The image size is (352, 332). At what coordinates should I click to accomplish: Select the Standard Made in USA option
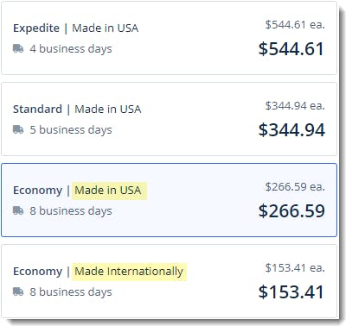(x=170, y=119)
